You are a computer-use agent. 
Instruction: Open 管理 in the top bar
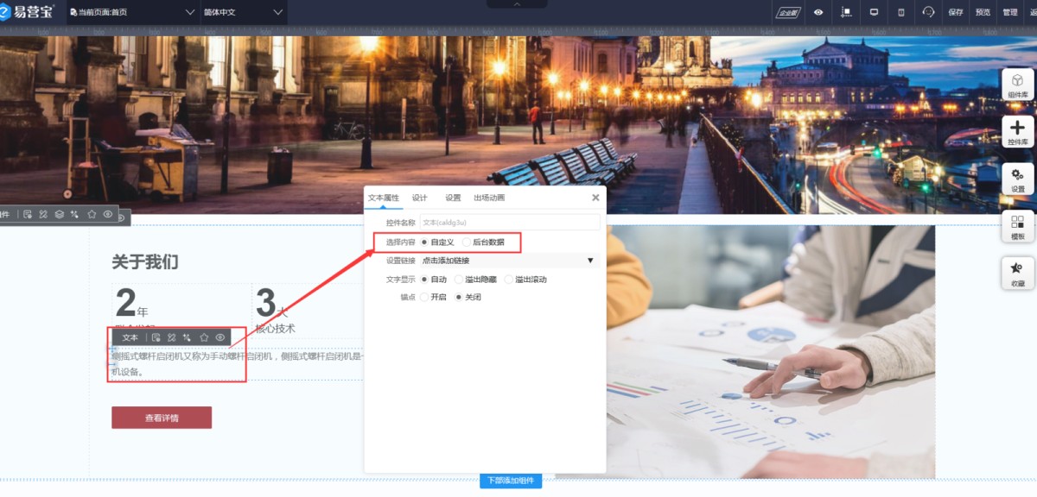1010,12
